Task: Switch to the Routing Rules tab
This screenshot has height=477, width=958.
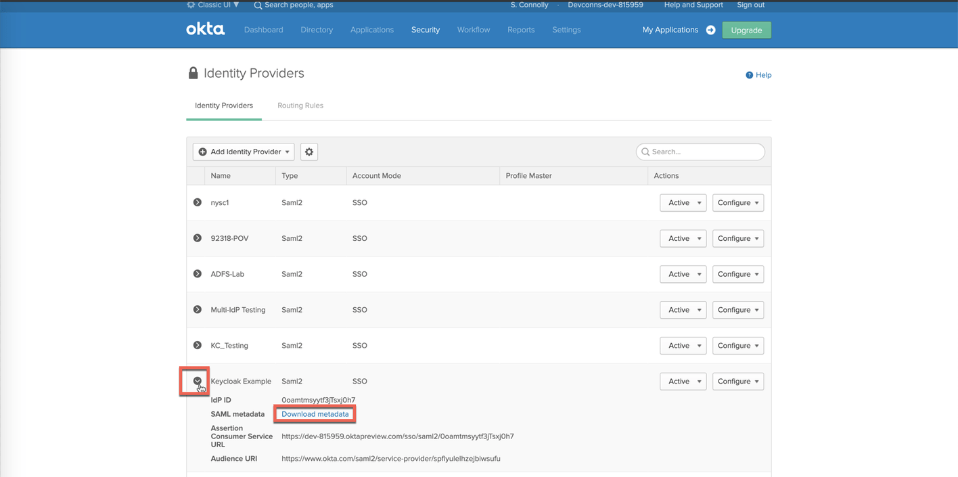Action: pos(300,106)
